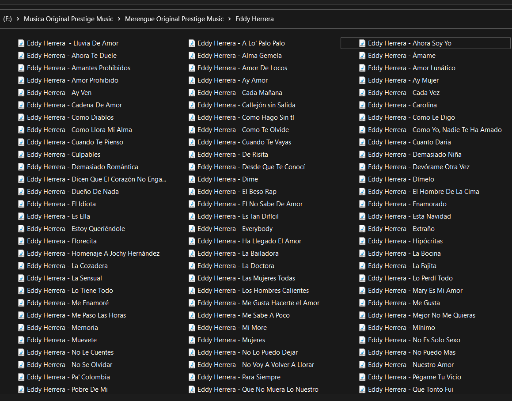512x401 pixels.
Task: Click the MP3 icon for Callejón sin Salida
Action: (x=192, y=105)
